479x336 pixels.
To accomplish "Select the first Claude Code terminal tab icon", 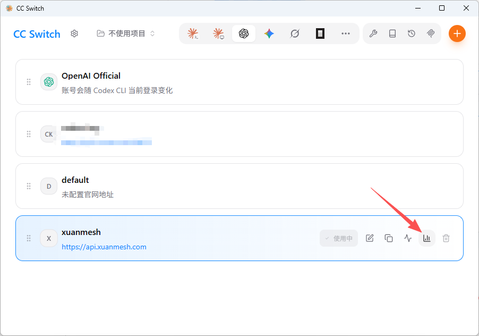I will (193, 33).
